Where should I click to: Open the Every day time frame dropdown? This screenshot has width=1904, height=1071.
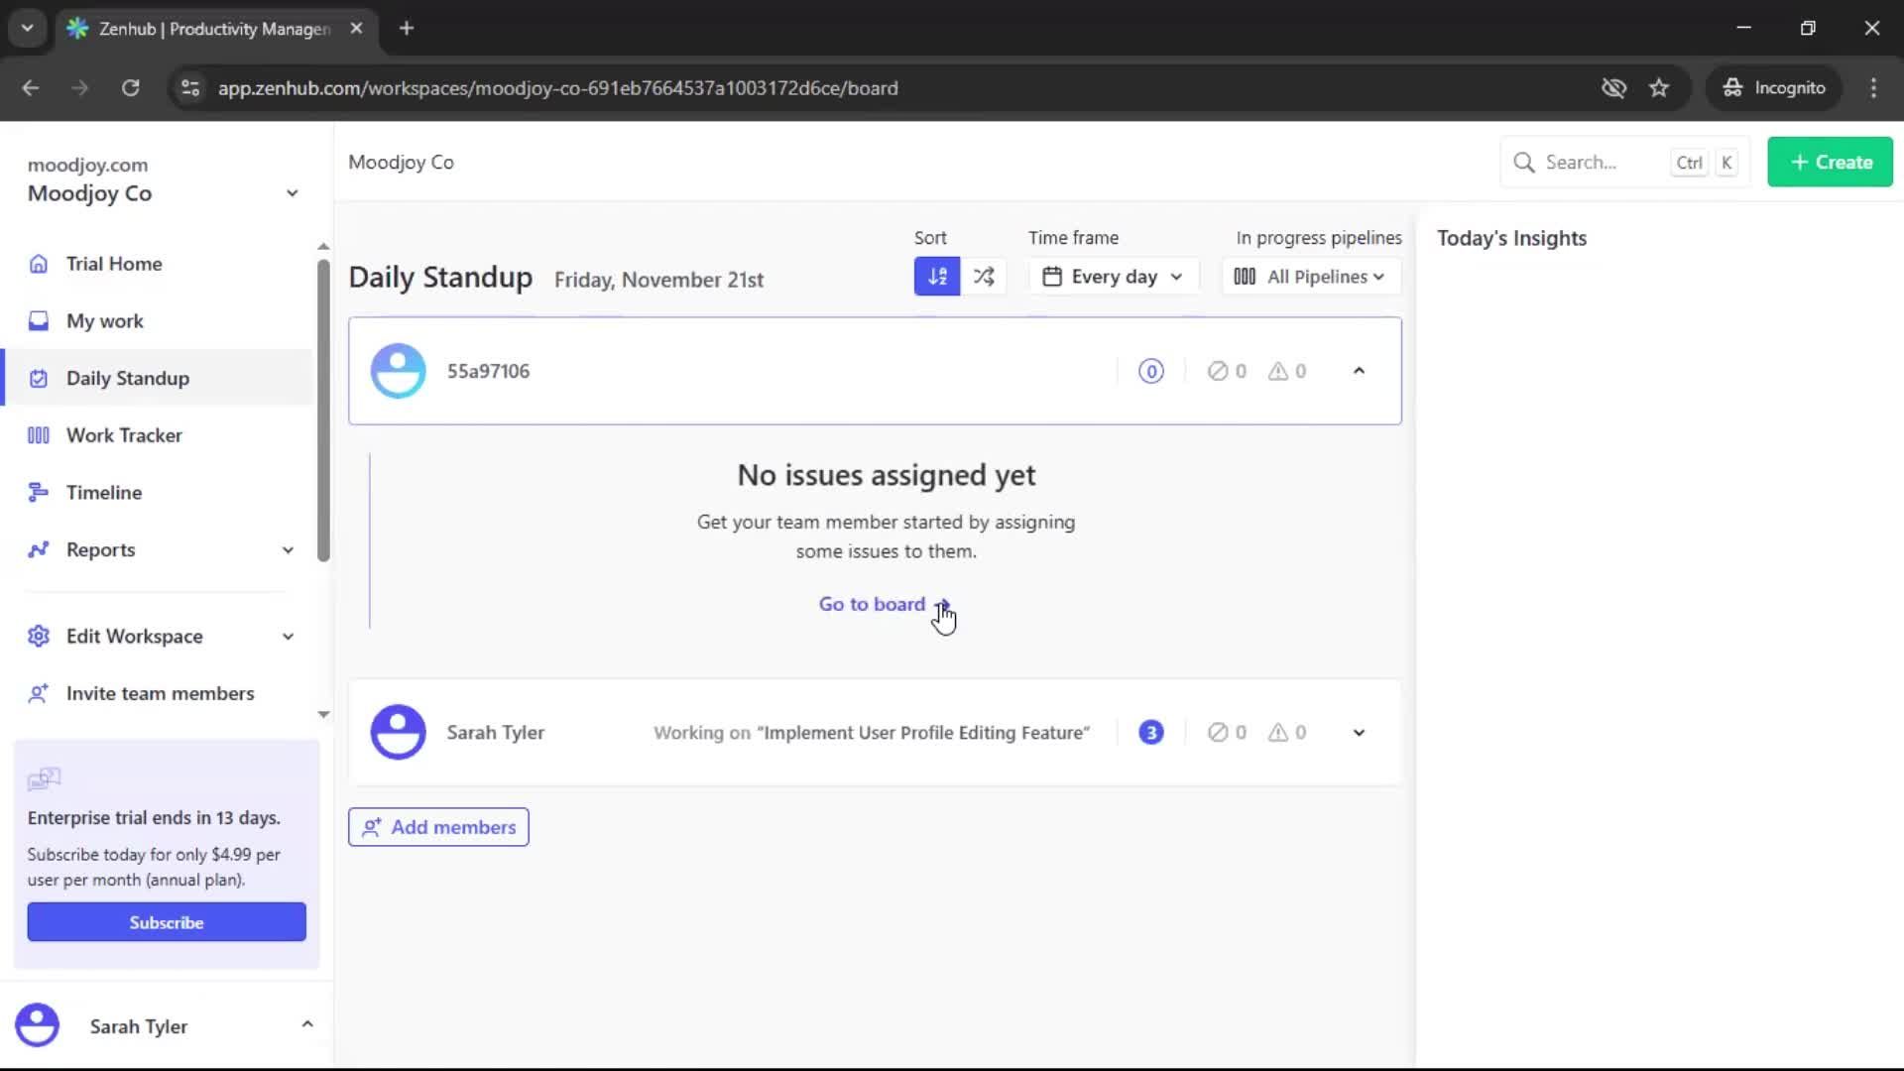tap(1113, 276)
